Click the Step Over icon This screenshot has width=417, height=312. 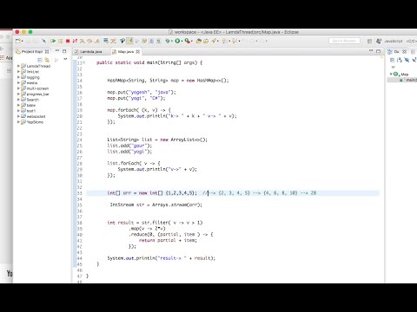(89, 41)
